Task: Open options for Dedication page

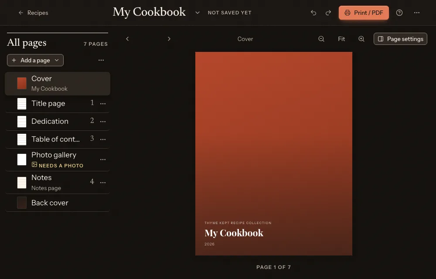Action: click(x=103, y=122)
